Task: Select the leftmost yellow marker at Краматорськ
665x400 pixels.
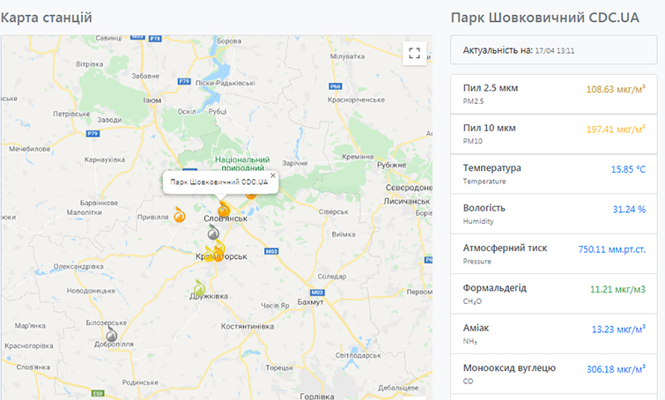Action: (x=209, y=254)
